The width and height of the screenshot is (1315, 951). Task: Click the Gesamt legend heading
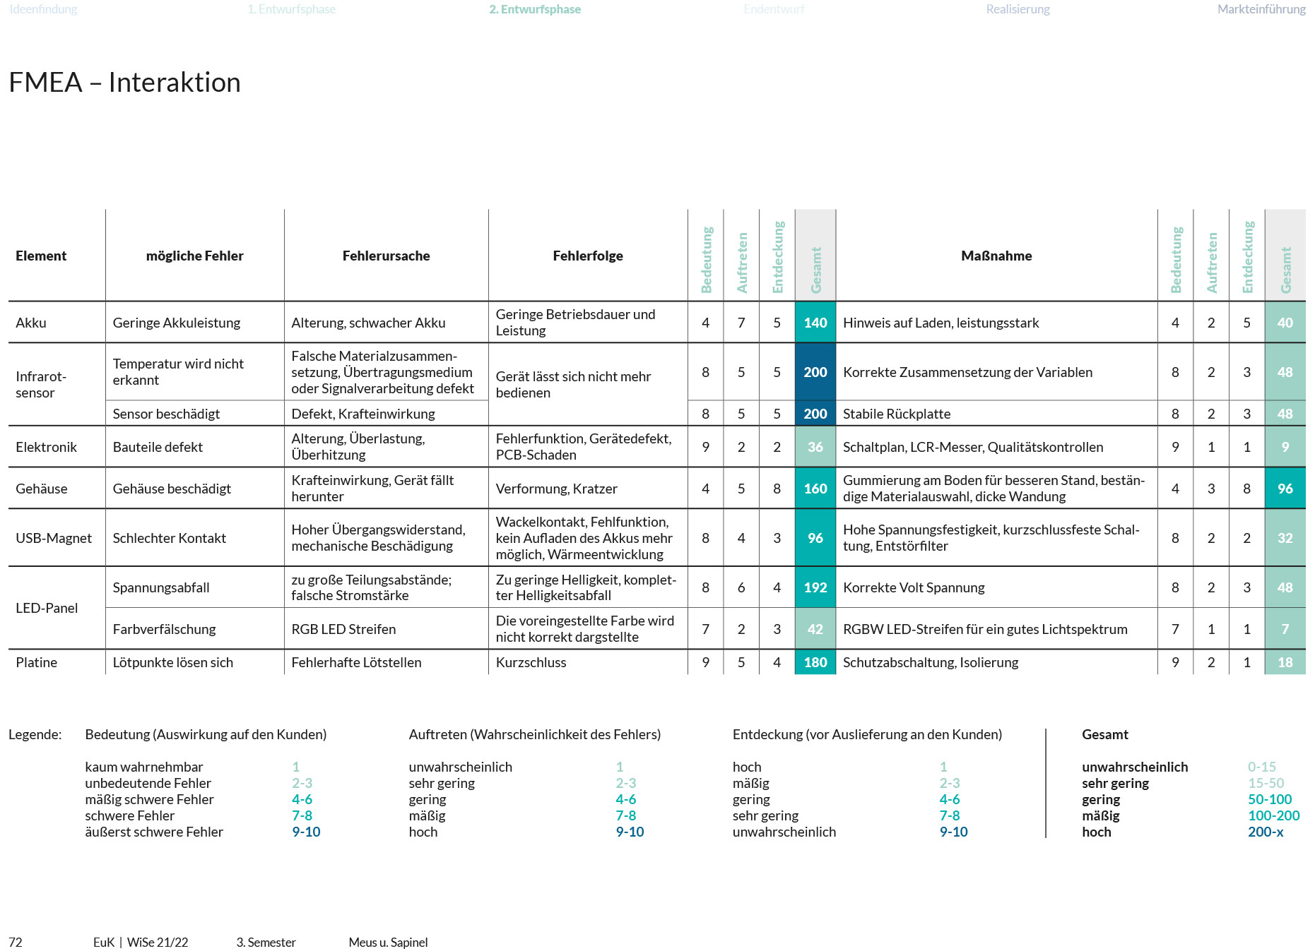(x=1104, y=734)
